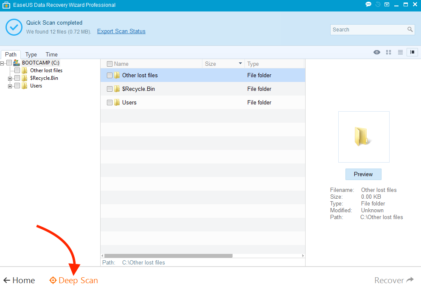Open the Export Scan Status link

tap(121, 31)
